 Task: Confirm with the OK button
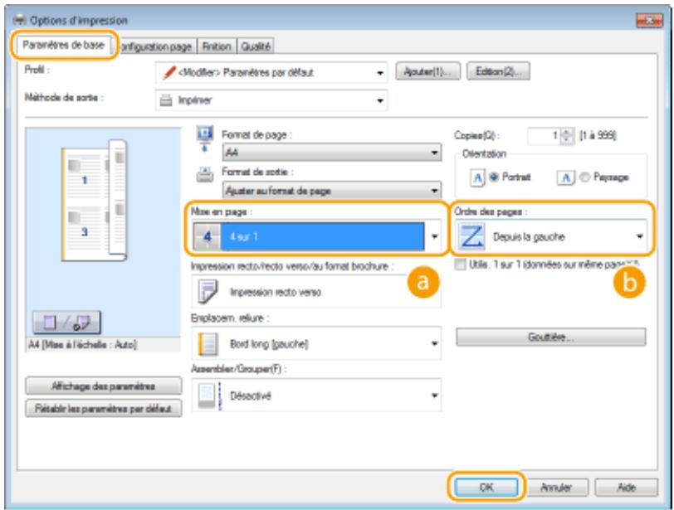(x=486, y=488)
